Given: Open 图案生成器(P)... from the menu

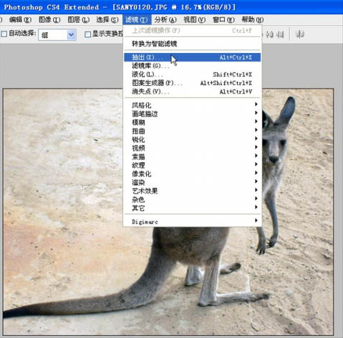Looking at the screenshot, I should (192, 83).
